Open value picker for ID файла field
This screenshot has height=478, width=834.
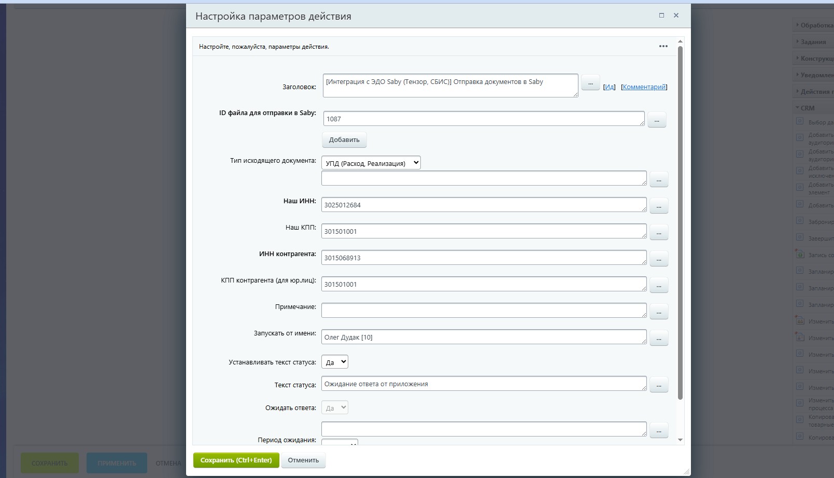657,120
